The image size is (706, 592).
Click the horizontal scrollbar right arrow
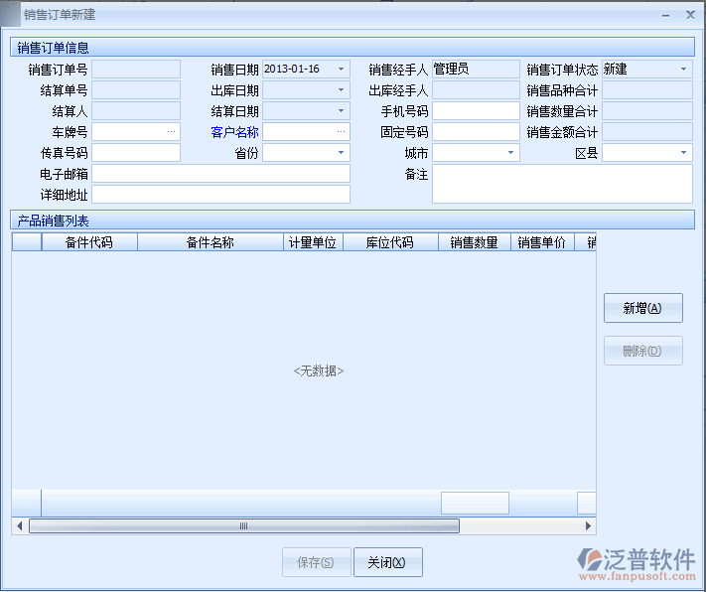coord(588,525)
